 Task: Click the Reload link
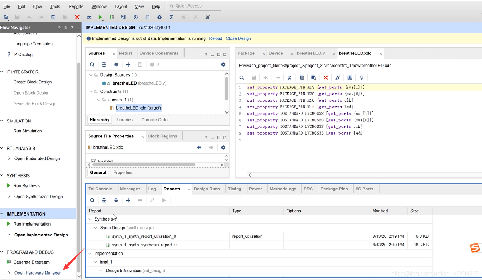coord(216,38)
